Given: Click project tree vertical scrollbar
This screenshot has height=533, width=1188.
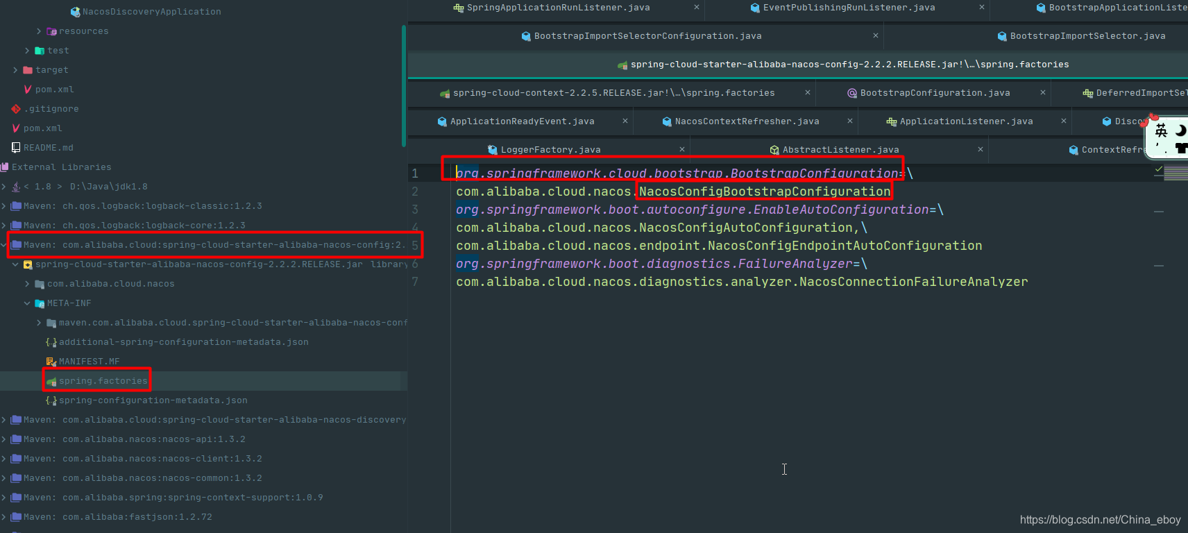Looking at the screenshot, I should (404, 86).
